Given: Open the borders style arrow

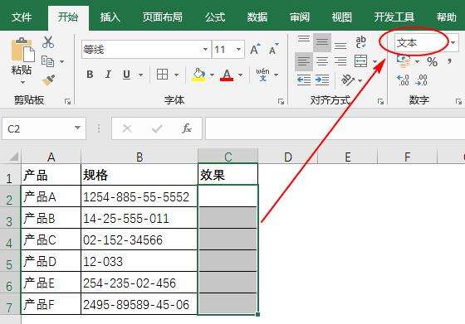Looking at the screenshot, I should click(176, 75).
